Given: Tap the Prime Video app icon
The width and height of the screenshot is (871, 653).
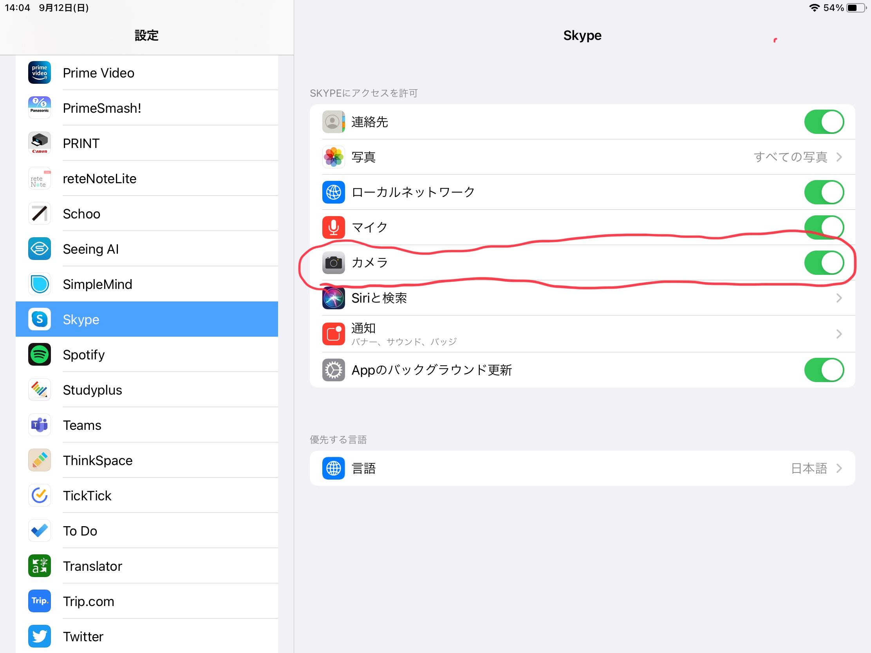Looking at the screenshot, I should [x=40, y=72].
